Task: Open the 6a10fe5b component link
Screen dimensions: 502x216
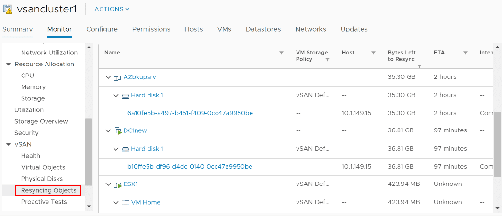Action: [190, 113]
